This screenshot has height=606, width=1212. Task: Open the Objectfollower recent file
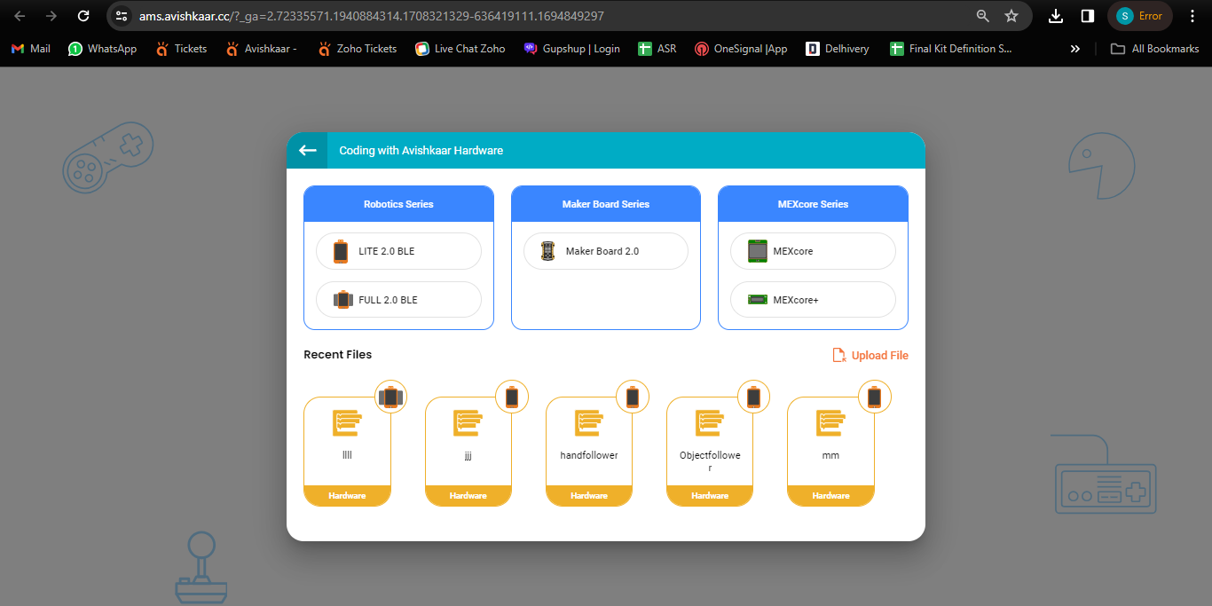[x=710, y=452]
